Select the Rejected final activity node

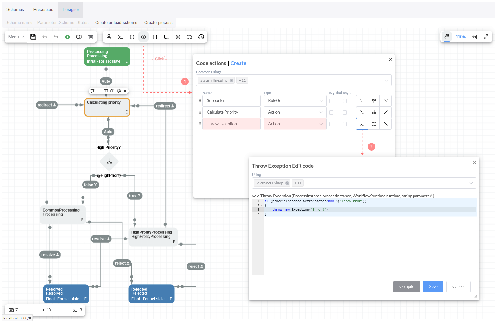click(152, 294)
